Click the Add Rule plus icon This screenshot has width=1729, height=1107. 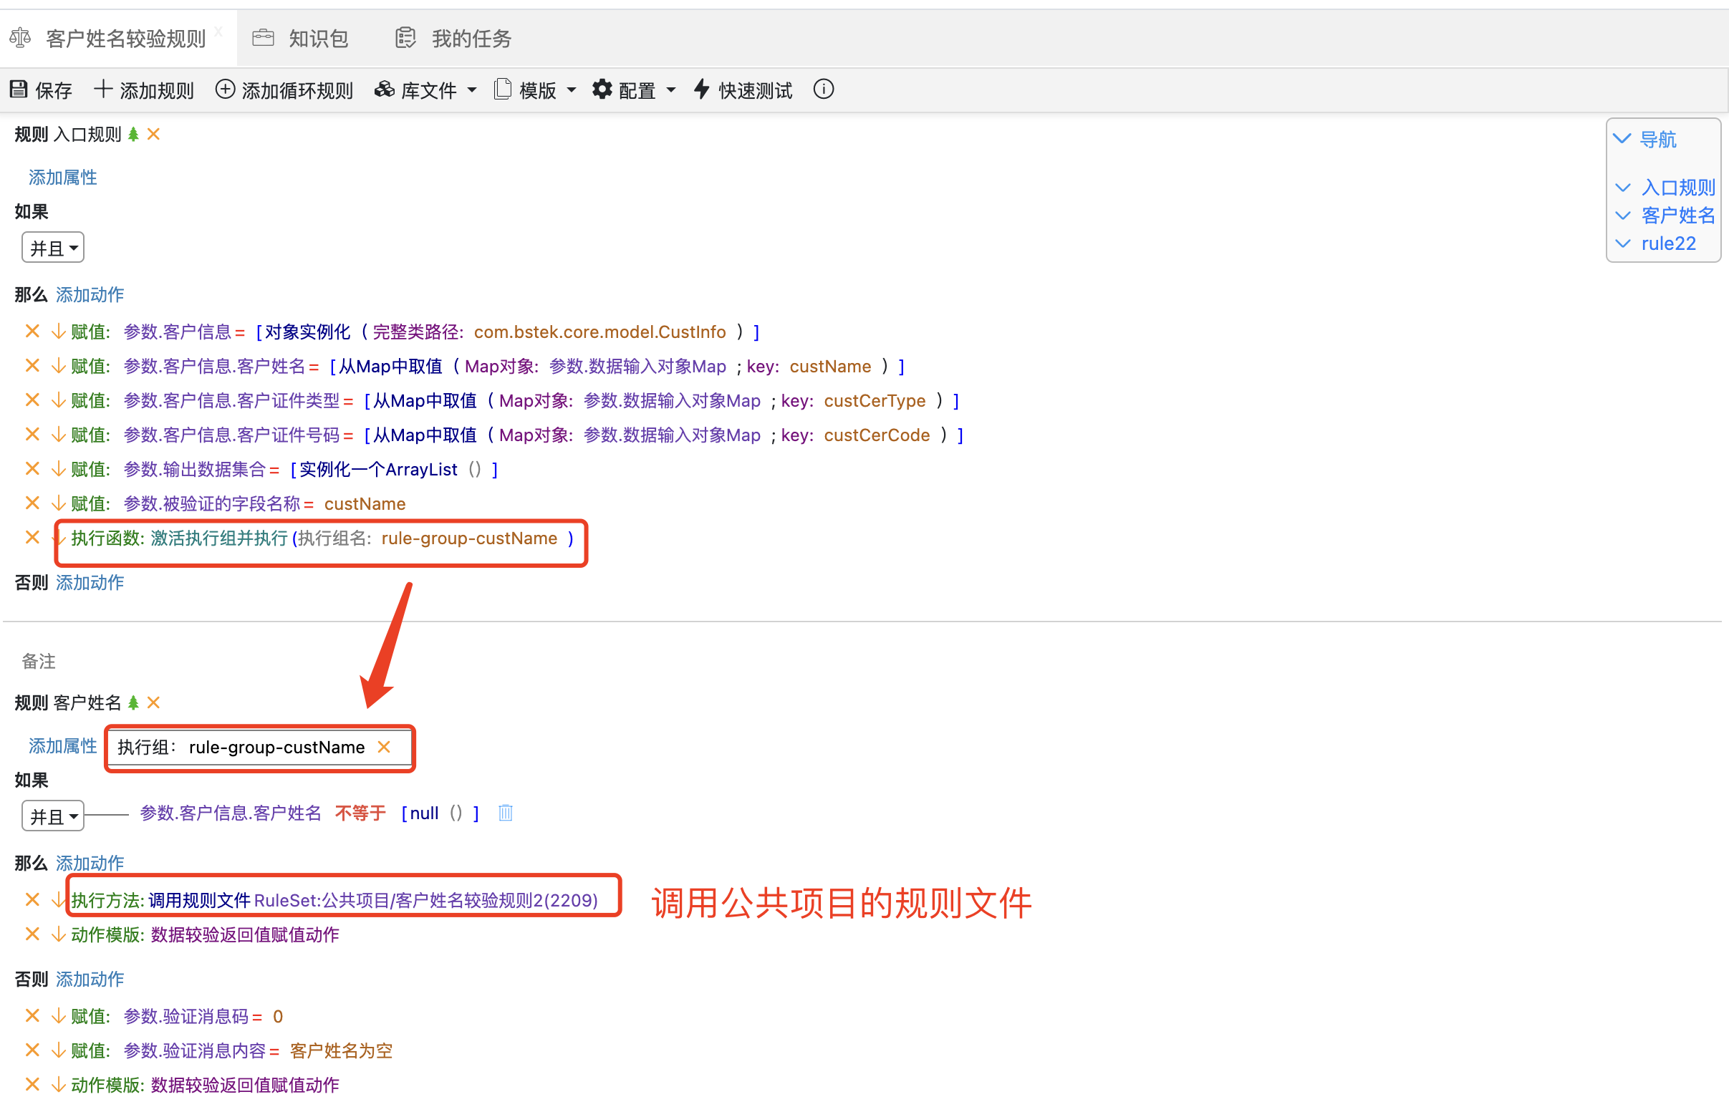pos(103,89)
